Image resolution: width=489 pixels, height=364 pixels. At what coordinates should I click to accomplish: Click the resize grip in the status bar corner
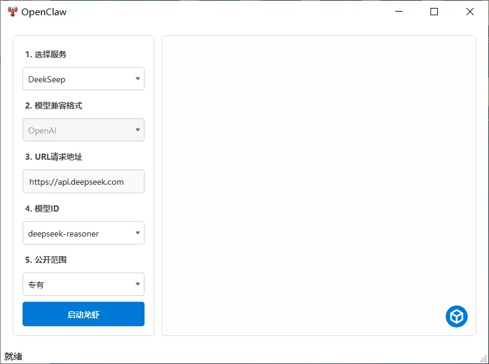coord(484,359)
